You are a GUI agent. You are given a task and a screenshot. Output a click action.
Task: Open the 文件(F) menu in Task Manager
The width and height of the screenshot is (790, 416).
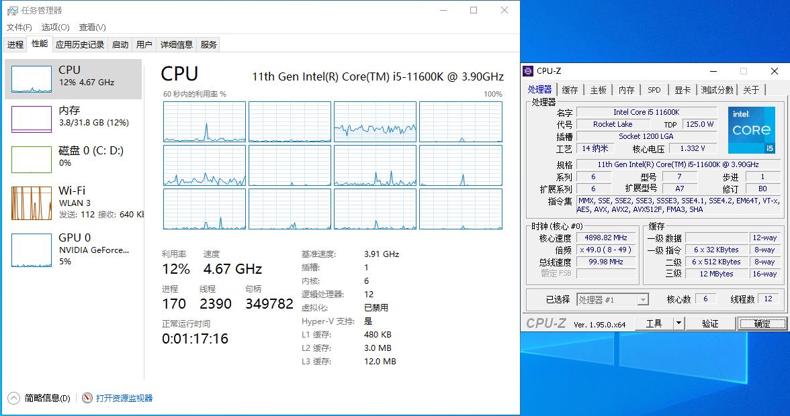coord(19,27)
